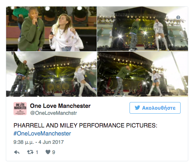Screen dimensions: 193x166
Task: Open the One Love Manchester profile avatar
Action: [20, 109]
